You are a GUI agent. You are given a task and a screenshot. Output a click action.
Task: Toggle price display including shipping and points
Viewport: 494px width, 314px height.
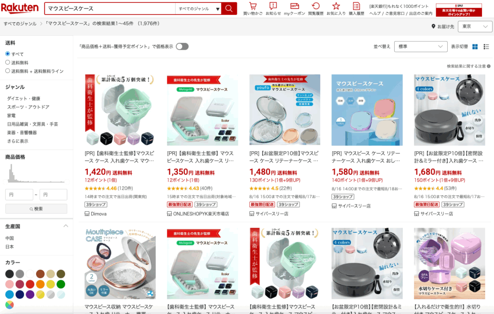182,46
